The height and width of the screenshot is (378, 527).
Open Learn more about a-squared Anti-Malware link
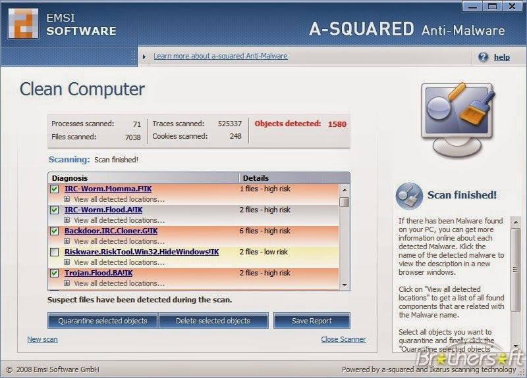tap(221, 57)
